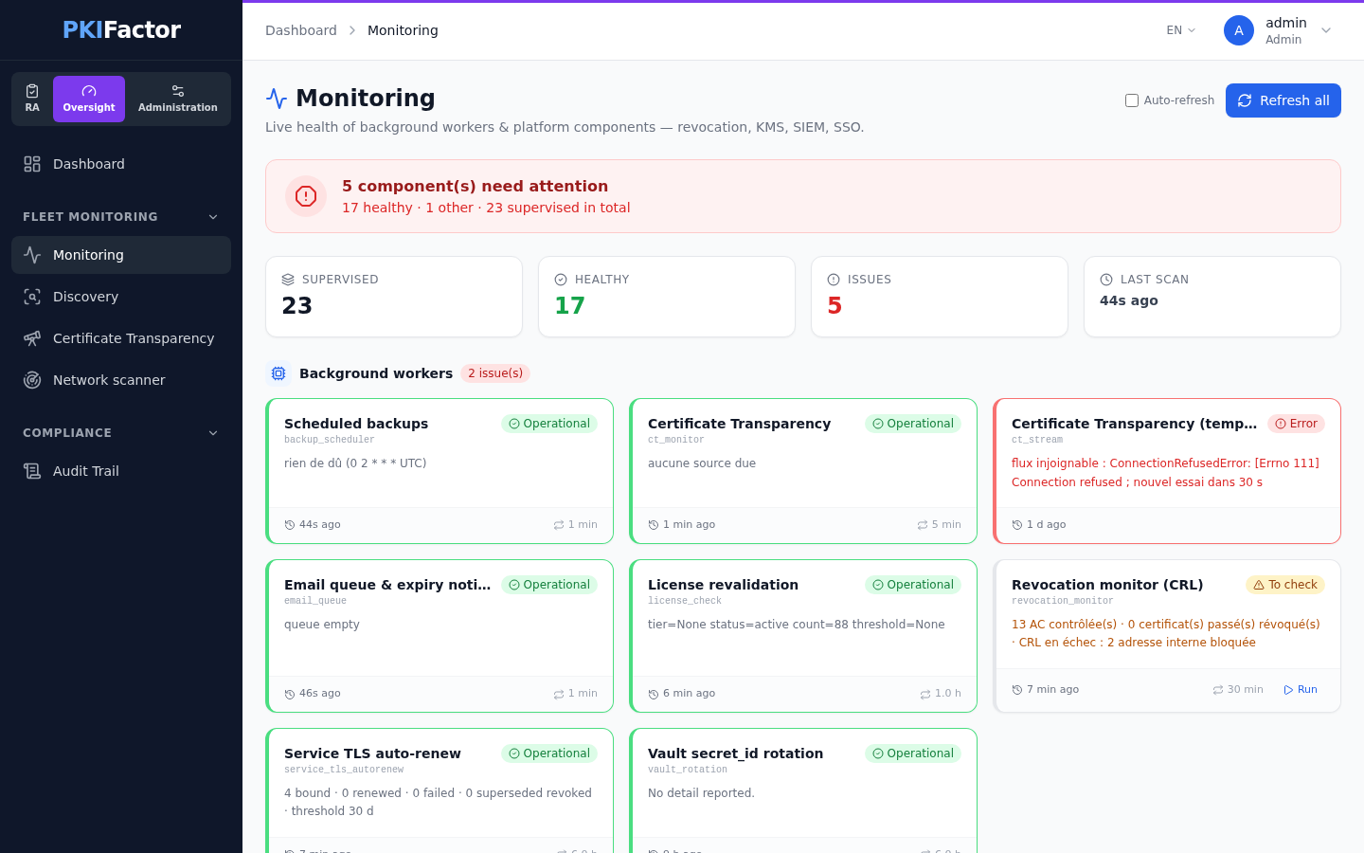Go to Dashboard via breadcrumb
The width and height of the screenshot is (1364, 853).
pos(301,30)
